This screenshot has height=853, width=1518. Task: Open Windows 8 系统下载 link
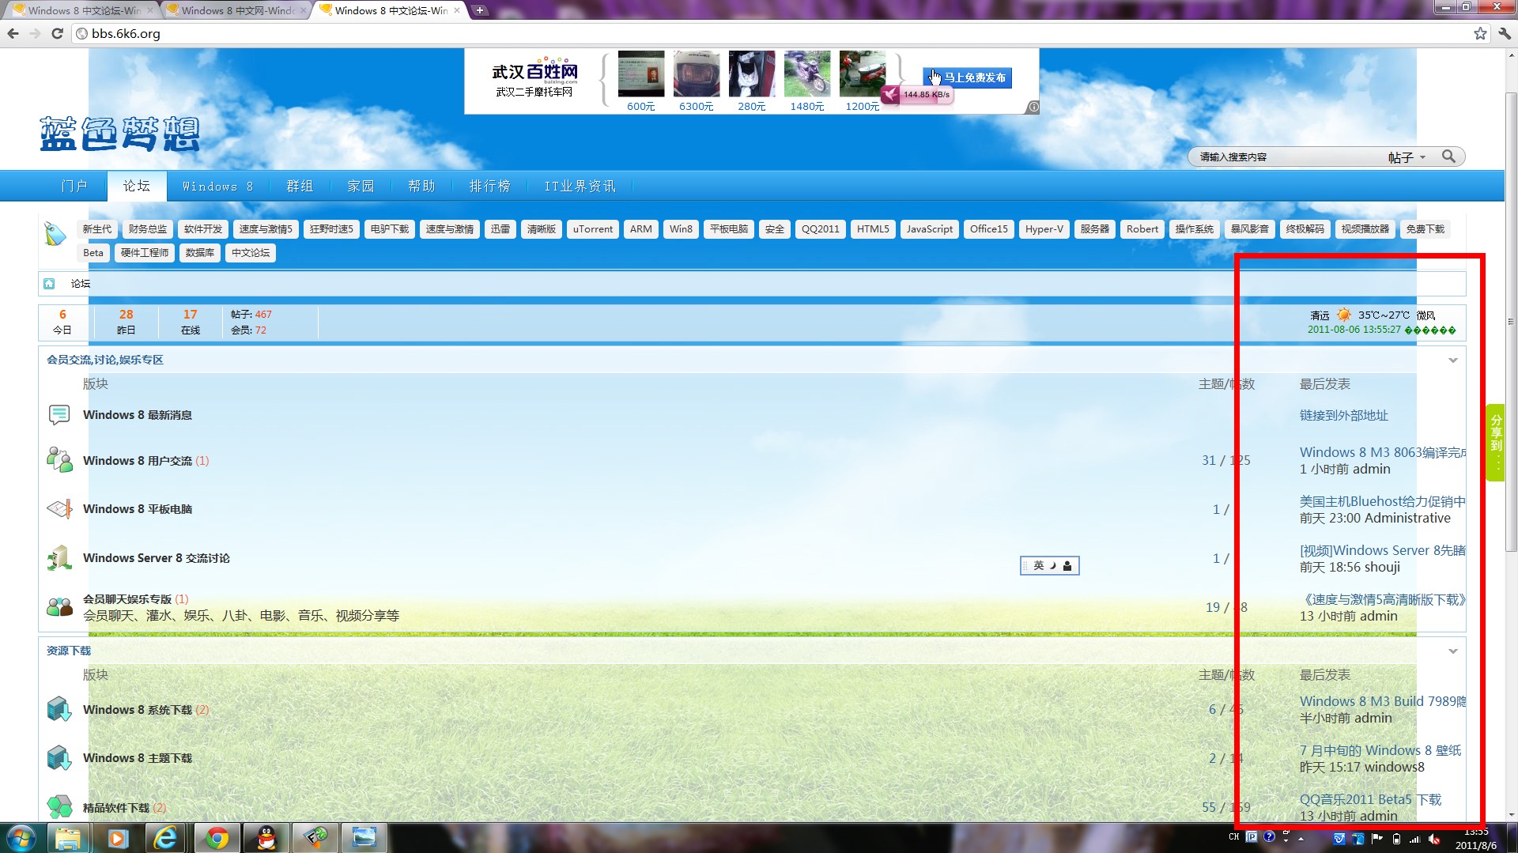tap(138, 710)
